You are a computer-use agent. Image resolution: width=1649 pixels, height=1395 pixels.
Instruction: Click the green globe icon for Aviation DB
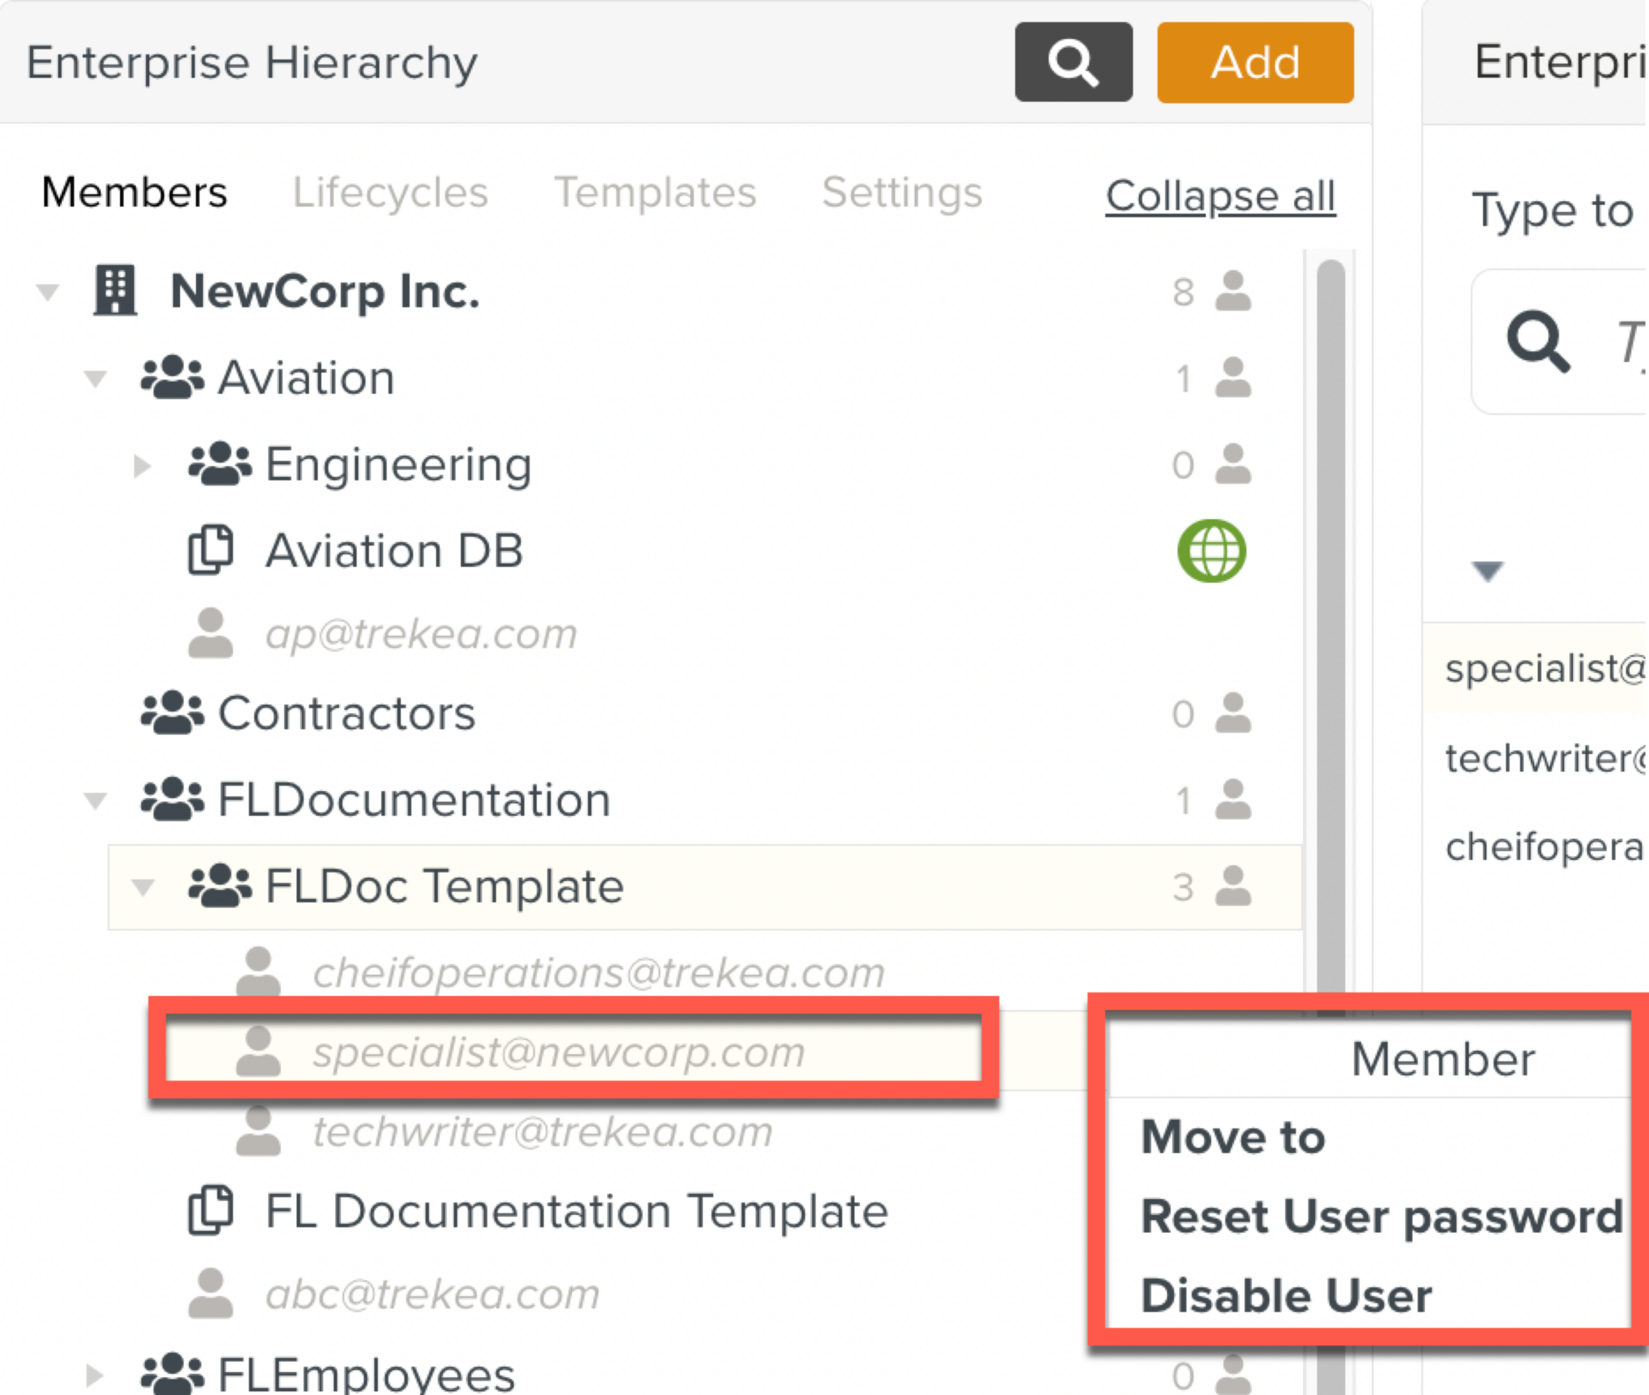click(1211, 551)
